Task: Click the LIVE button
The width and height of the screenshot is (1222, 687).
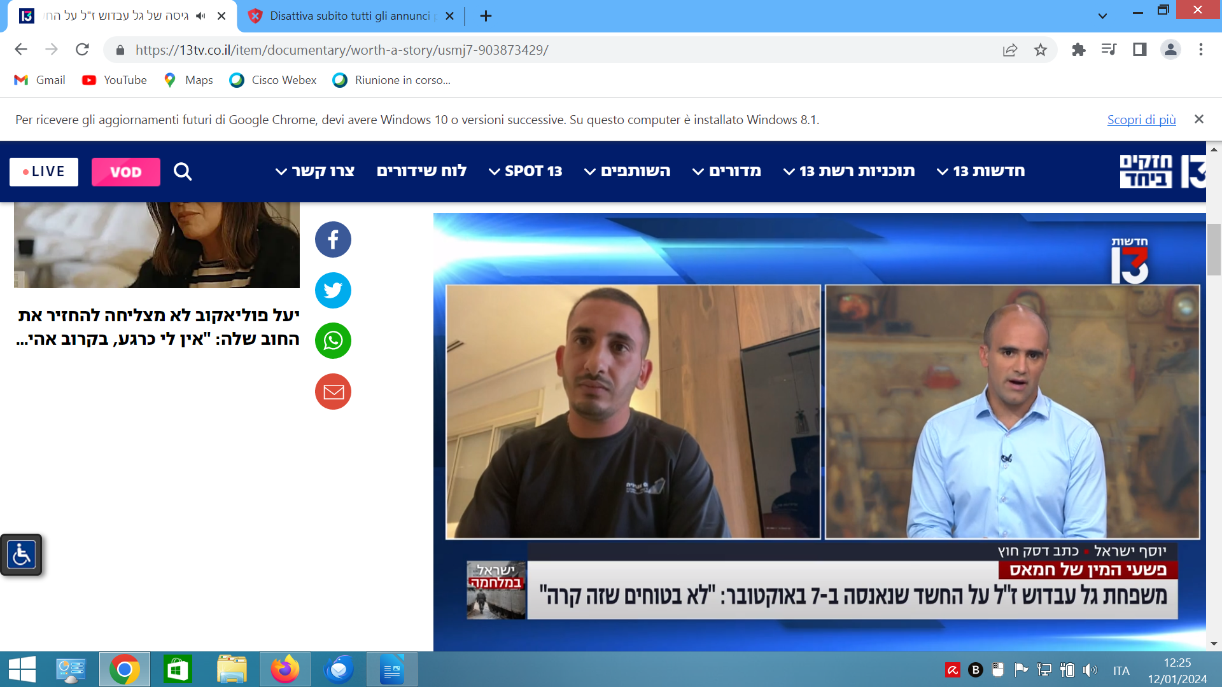Action: click(x=44, y=172)
